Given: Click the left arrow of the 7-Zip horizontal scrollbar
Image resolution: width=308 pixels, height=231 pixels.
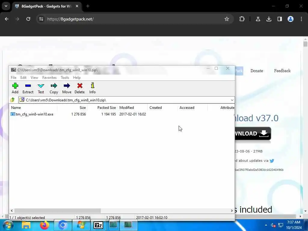Looking at the screenshot, I should click(x=12, y=211).
